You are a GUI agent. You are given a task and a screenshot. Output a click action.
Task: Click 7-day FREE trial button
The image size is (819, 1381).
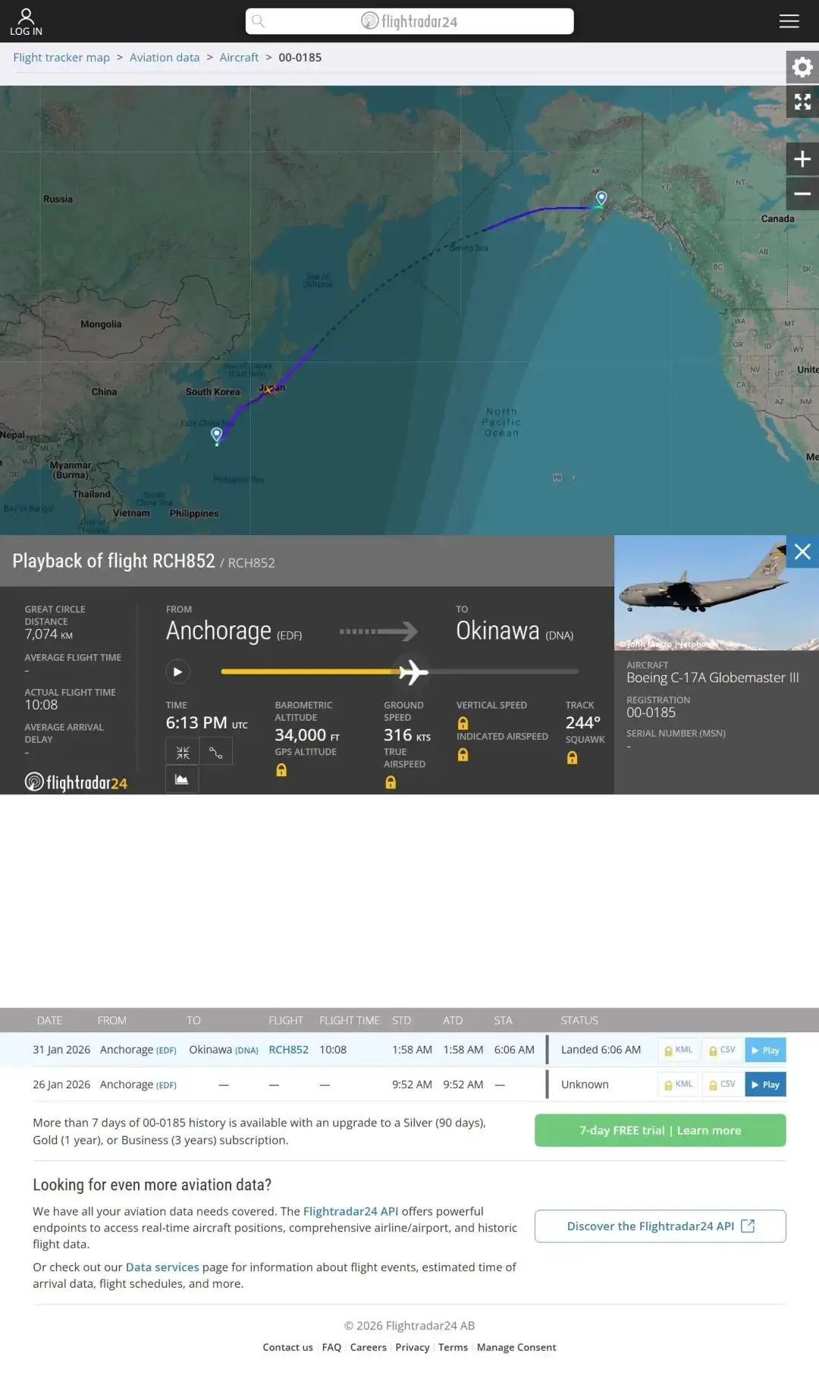tap(660, 1130)
